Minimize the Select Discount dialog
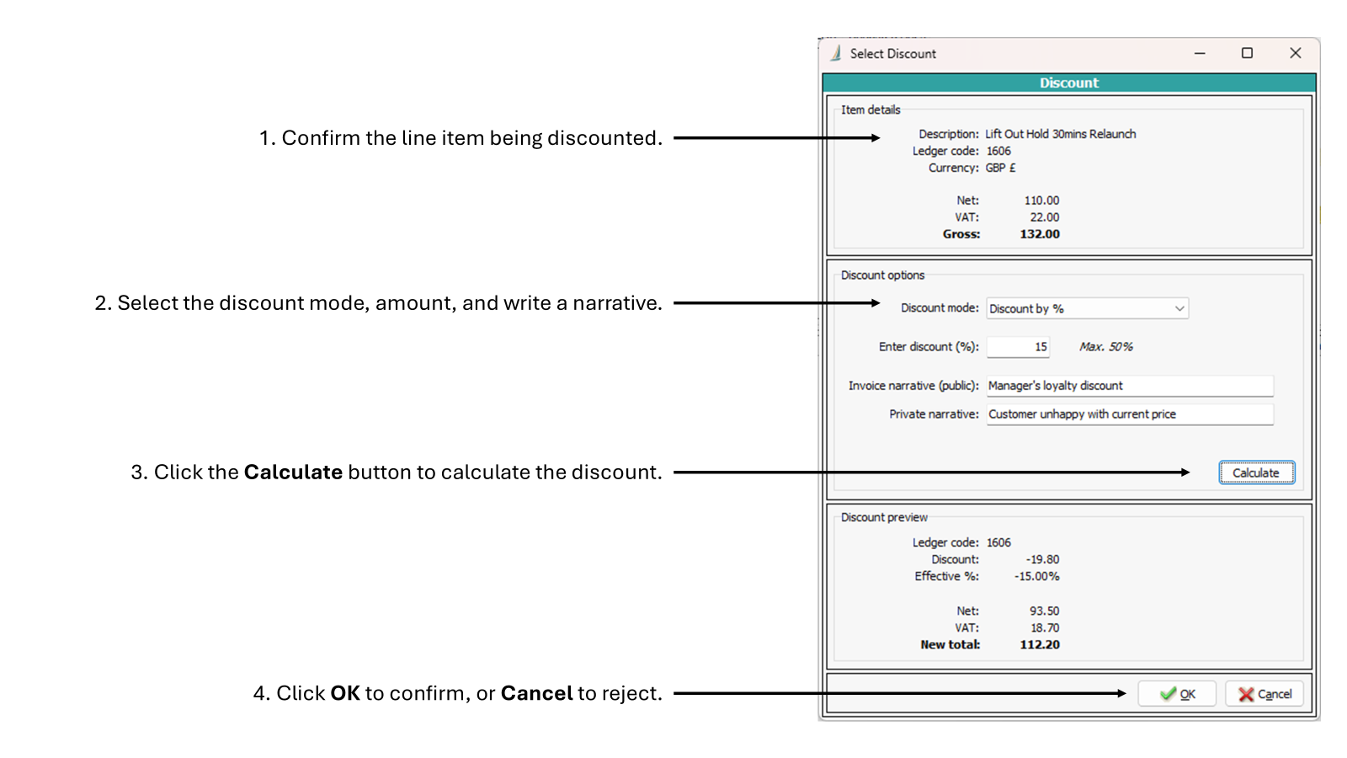The height and width of the screenshot is (758, 1347). [x=1199, y=52]
